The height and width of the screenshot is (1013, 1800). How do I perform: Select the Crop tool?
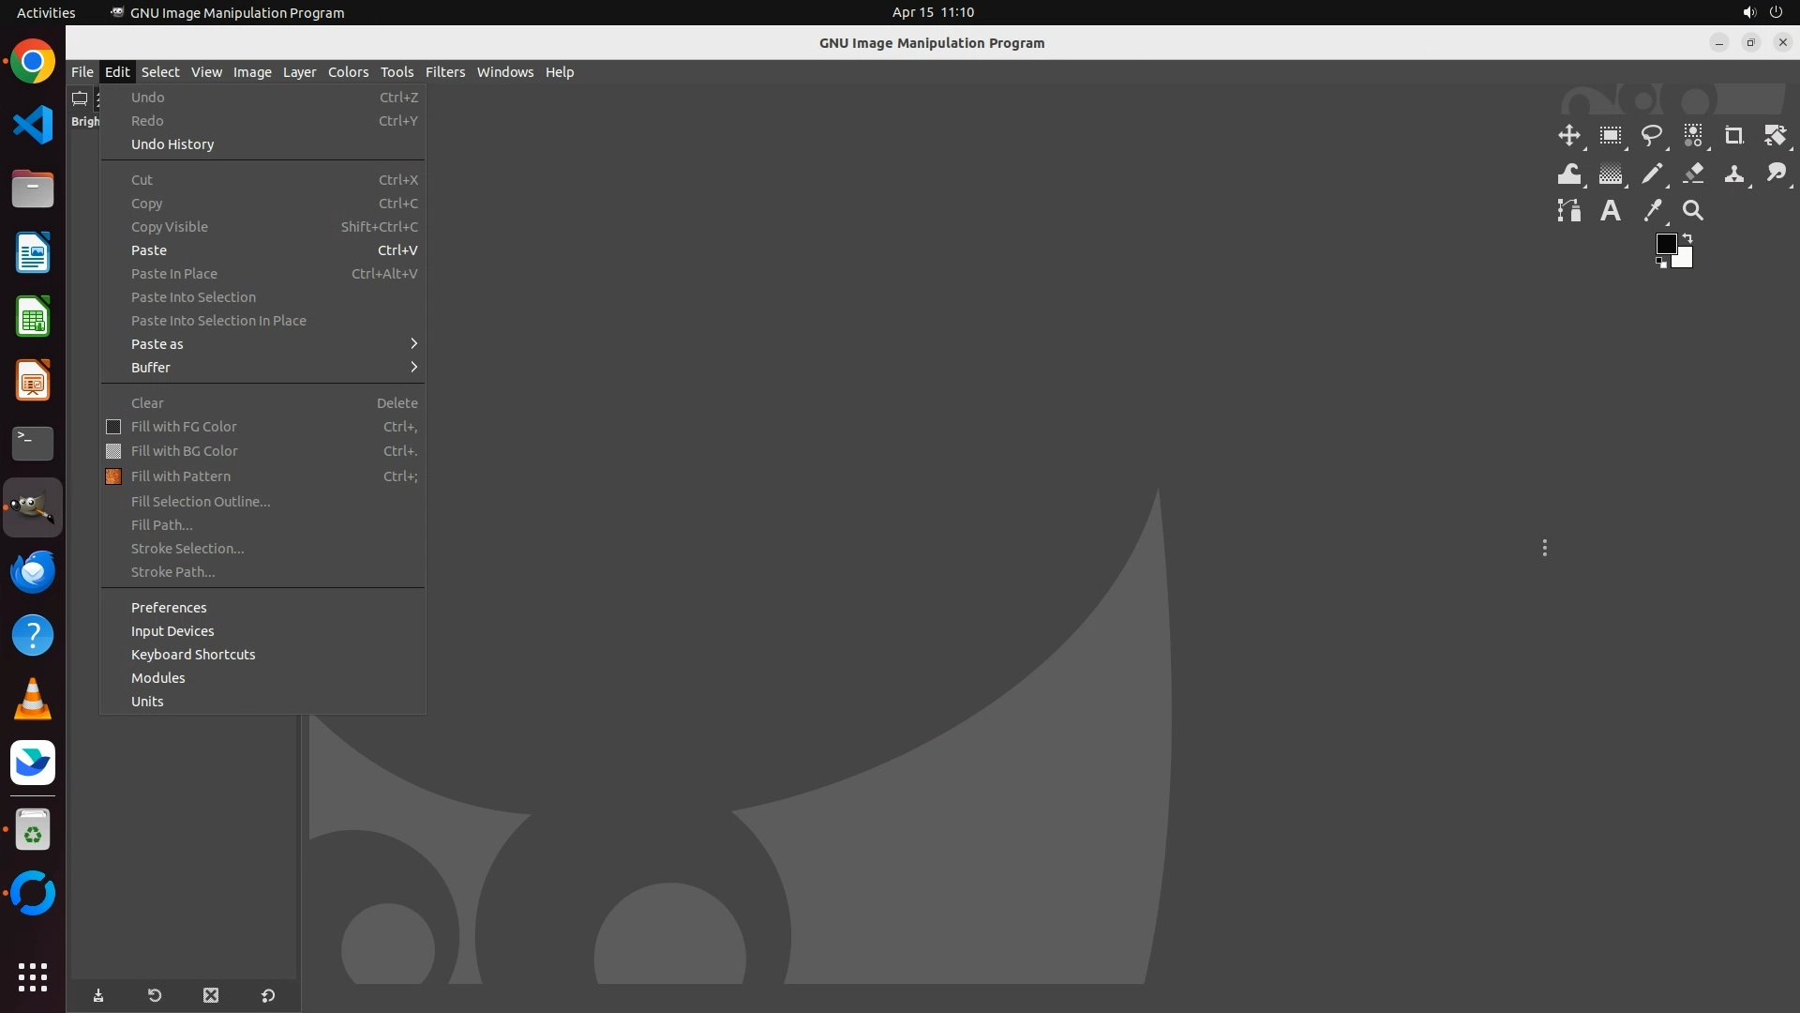[1733, 136]
